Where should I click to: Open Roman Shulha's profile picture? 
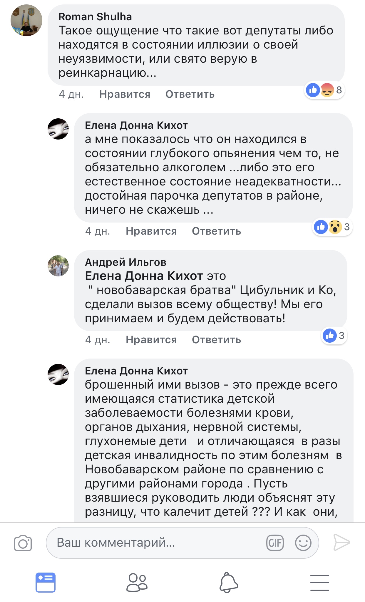pos(26,20)
